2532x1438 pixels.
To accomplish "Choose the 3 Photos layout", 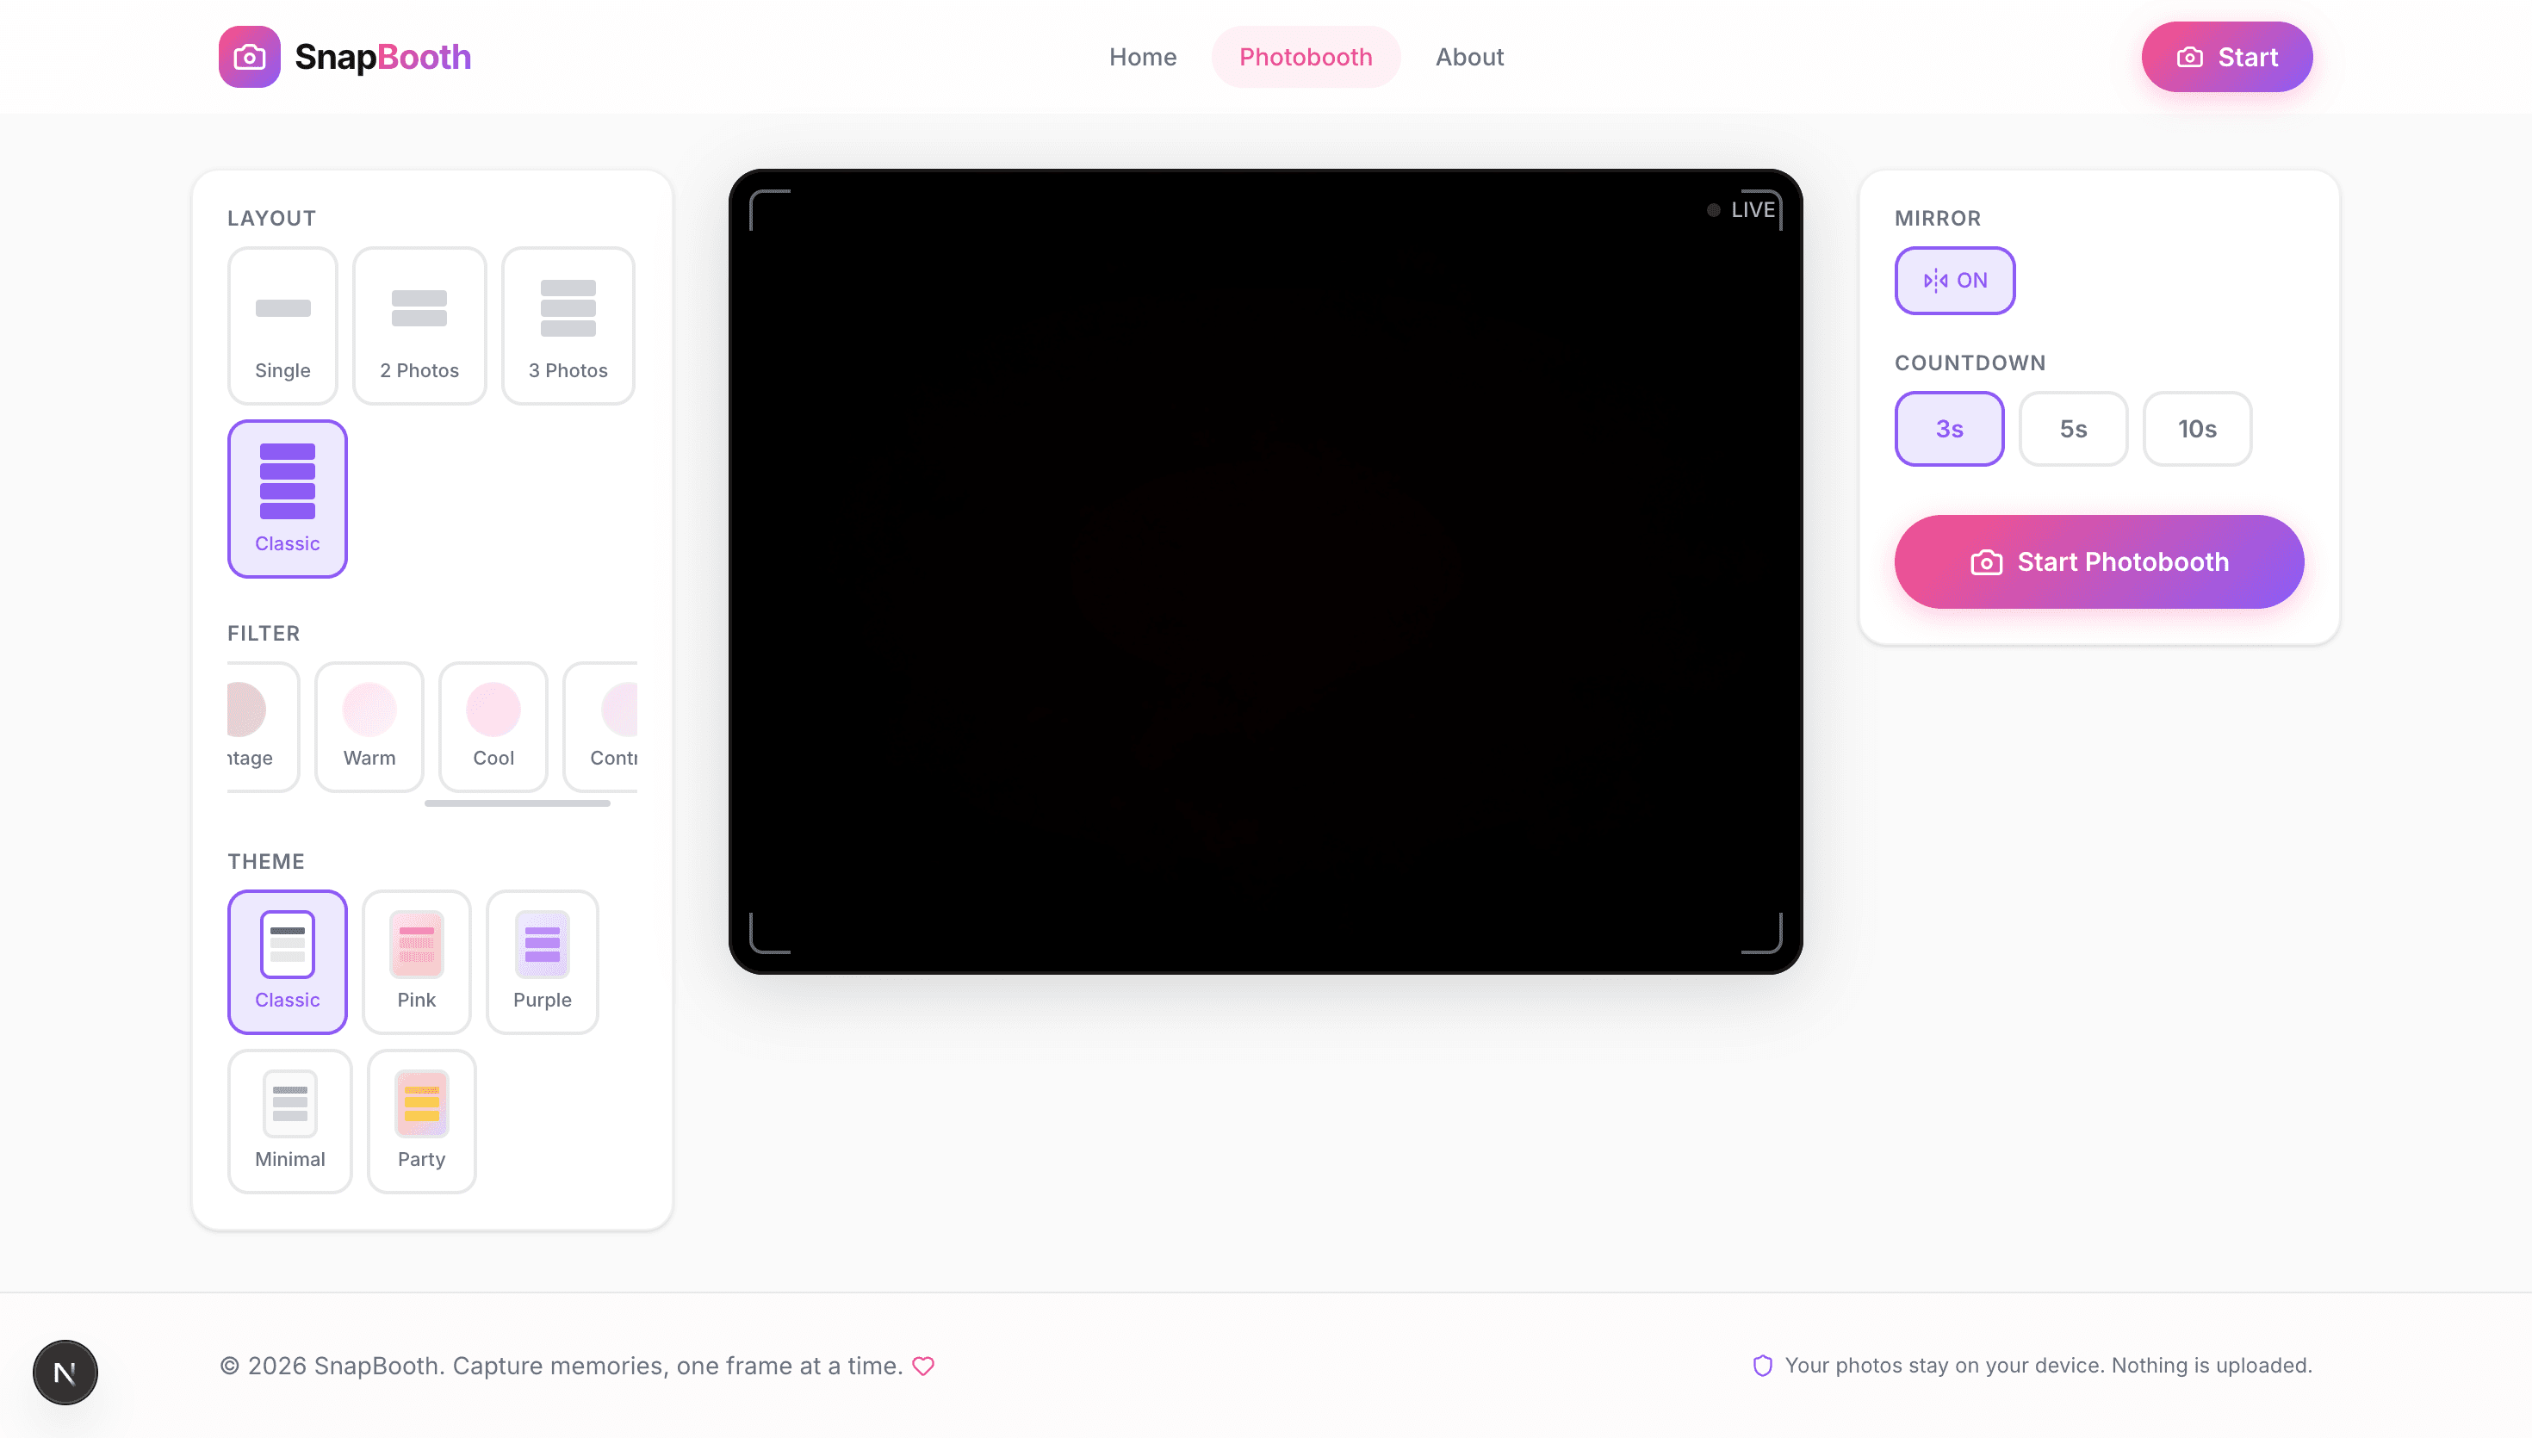I will (568, 325).
